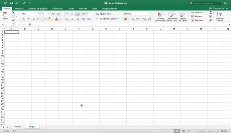The image size is (231, 133).
Task: Toggle top vertical alignment
Action: (67, 14)
